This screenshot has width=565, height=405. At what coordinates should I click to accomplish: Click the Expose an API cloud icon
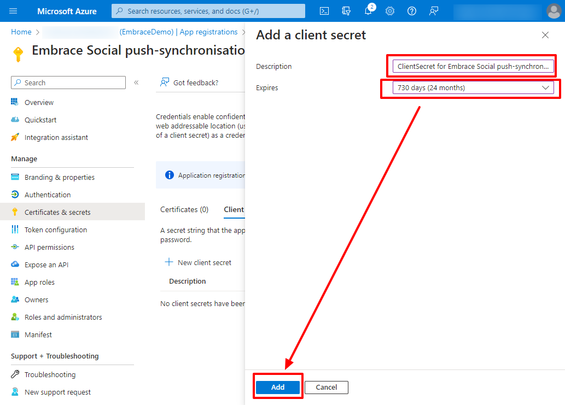15,264
